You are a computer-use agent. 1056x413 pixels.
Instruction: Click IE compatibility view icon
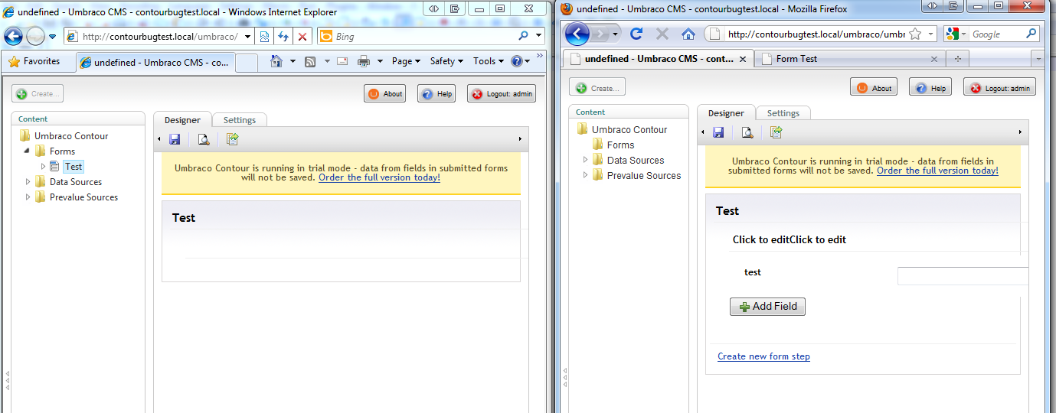(264, 37)
